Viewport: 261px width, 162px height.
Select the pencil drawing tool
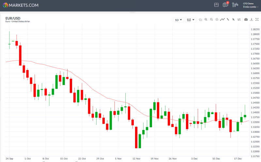tap(228, 20)
